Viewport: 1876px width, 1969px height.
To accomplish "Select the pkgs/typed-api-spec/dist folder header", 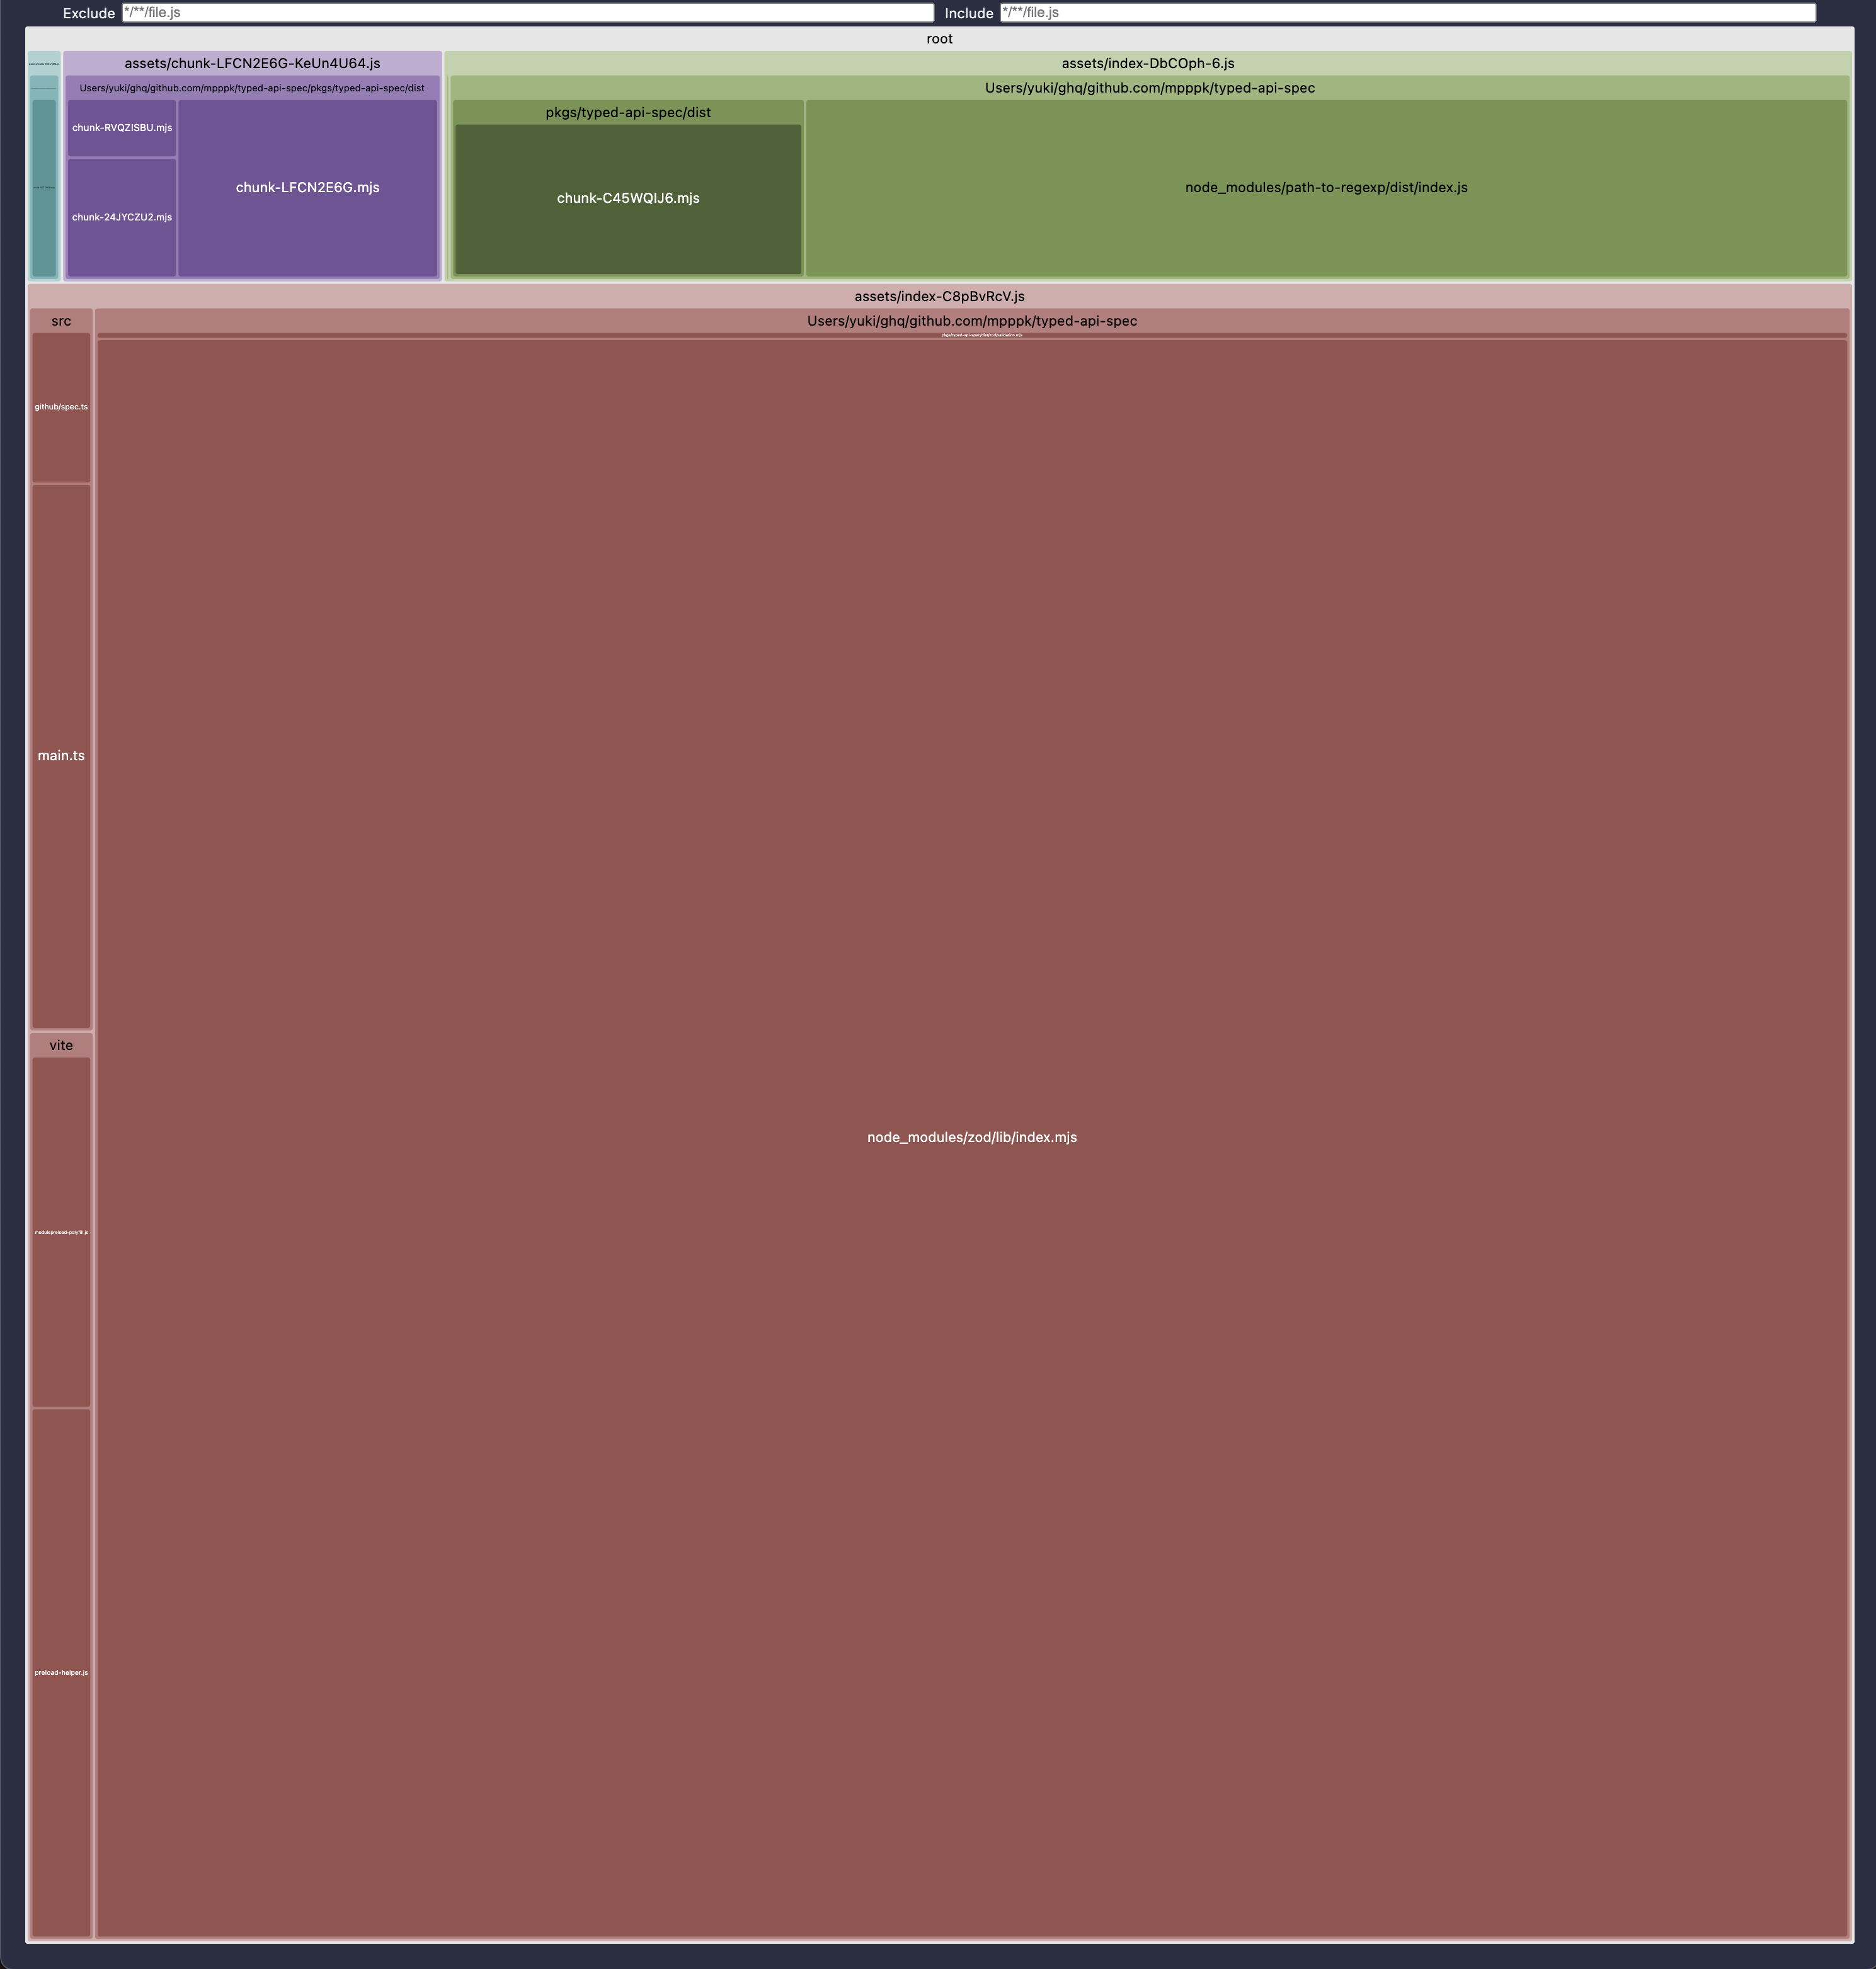I will [628, 112].
